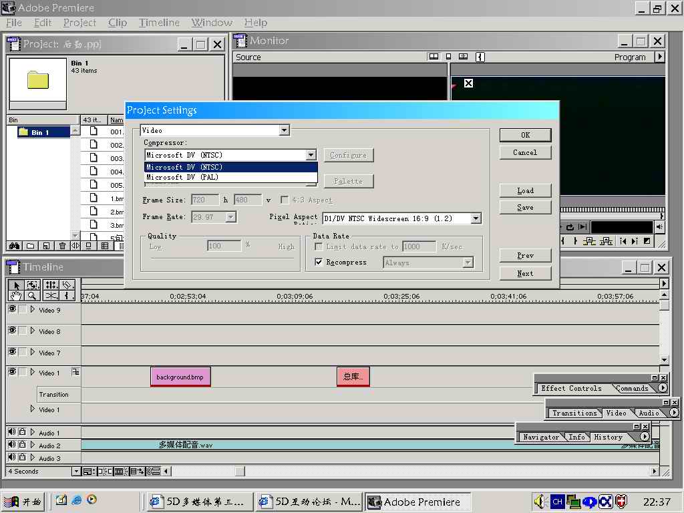Image resolution: width=684 pixels, height=513 pixels.
Task: Click the Load settings button
Action: tap(525, 190)
